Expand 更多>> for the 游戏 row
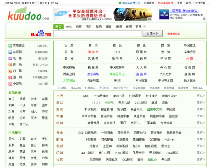The height and width of the screenshot is (167, 211). pos(201,103)
